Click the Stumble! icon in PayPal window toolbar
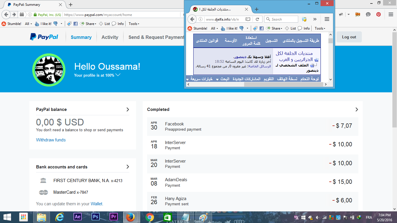Image resolution: width=397 pixels, height=223 pixels. [x=4, y=24]
